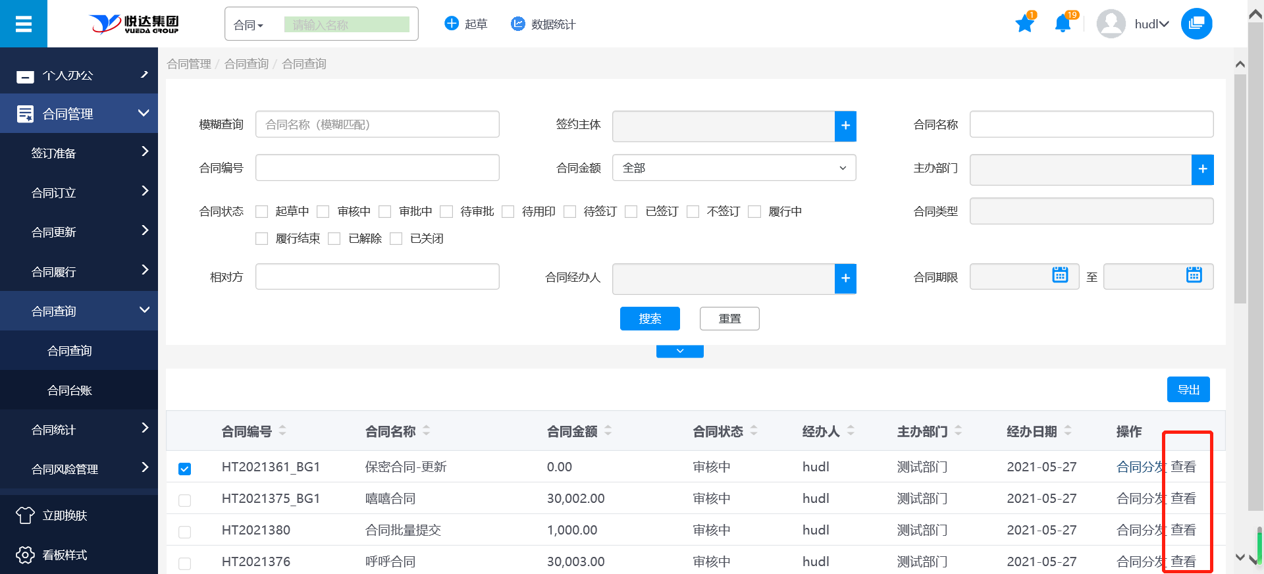Click the hamburger menu icon

pyautogui.click(x=24, y=24)
